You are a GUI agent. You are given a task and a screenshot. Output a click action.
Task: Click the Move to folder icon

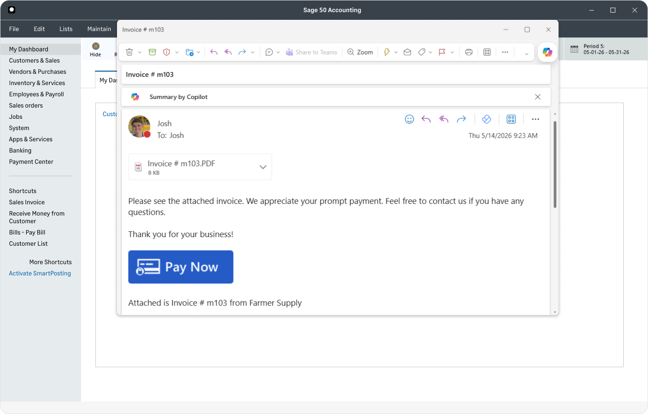[189, 52]
